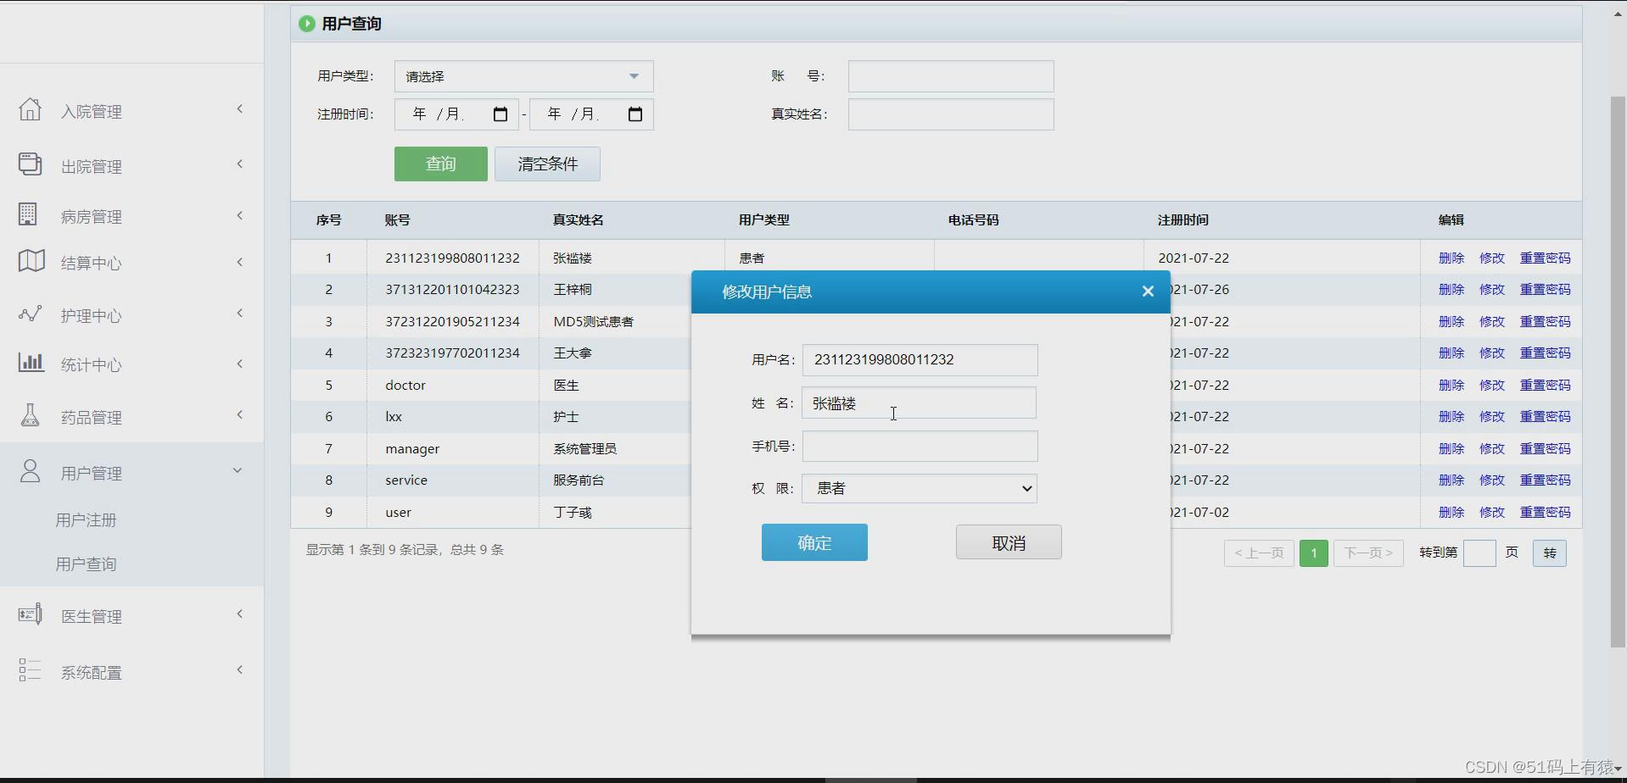Click the green 用户查询 header icon

pos(306,24)
